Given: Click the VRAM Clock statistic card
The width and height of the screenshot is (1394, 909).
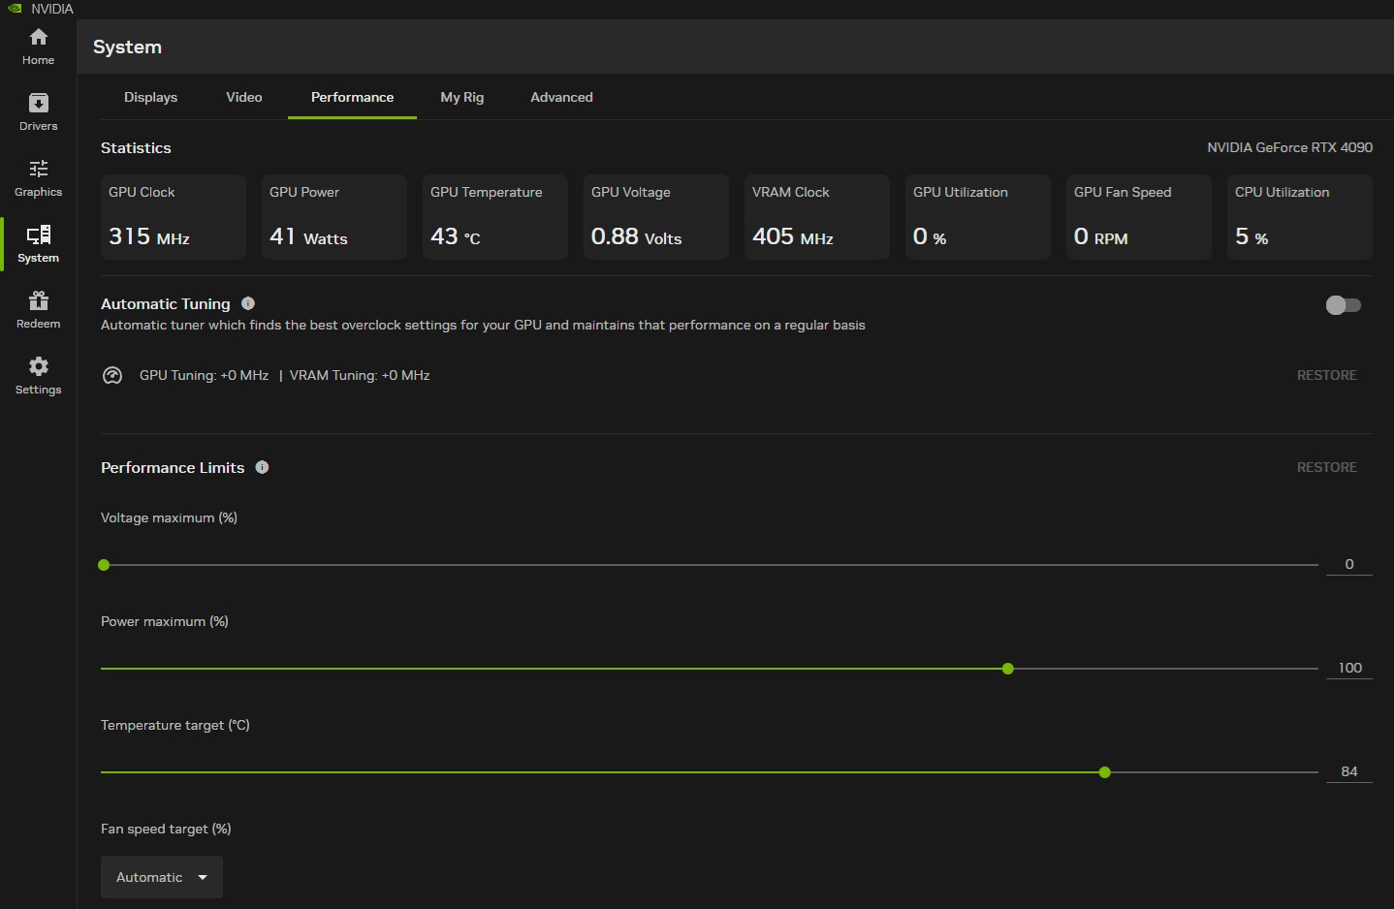Looking at the screenshot, I should (x=817, y=217).
